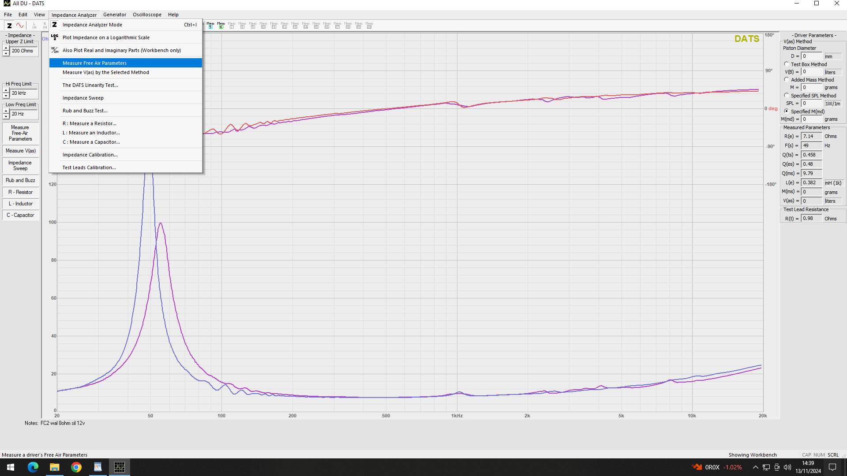The height and width of the screenshot is (476, 847).
Task: Select memory slot Mem 6 on toolbar
Action: tap(221, 25)
